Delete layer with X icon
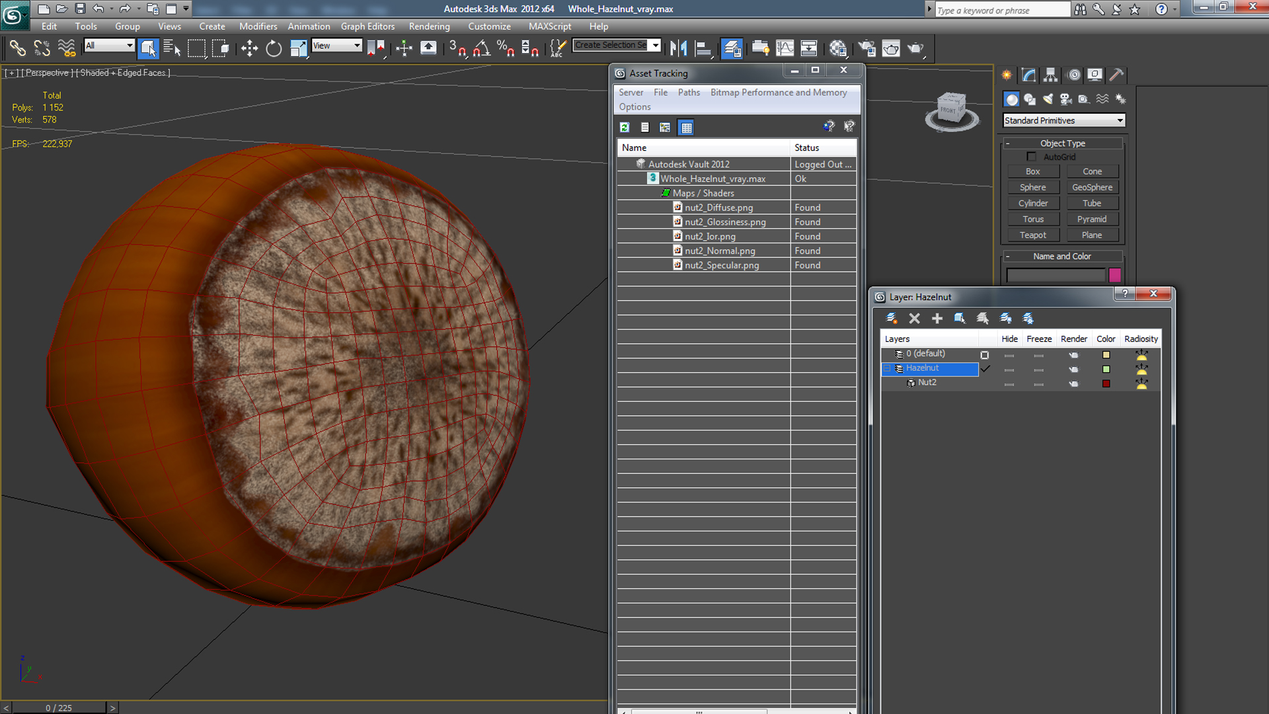 click(914, 319)
